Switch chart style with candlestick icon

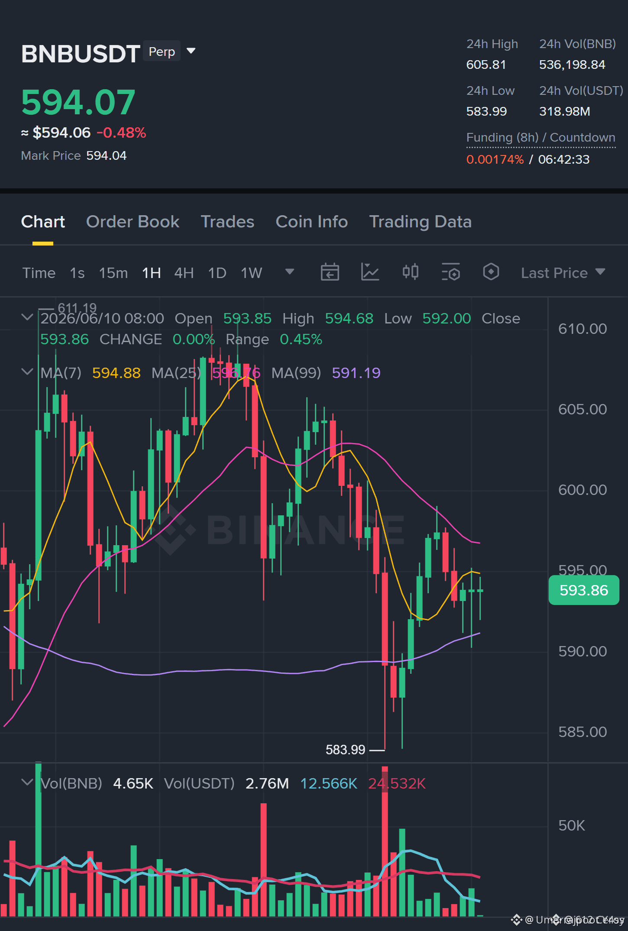click(410, 272)
